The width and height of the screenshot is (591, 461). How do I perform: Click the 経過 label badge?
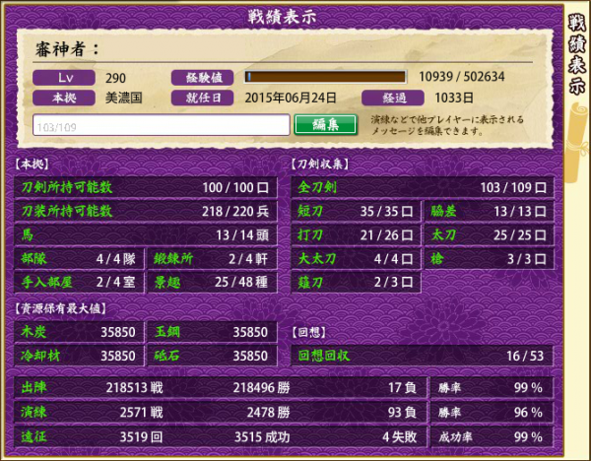pyautogui.click(x=393, y=98)
